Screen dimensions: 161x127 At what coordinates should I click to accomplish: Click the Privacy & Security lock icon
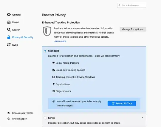9,37
